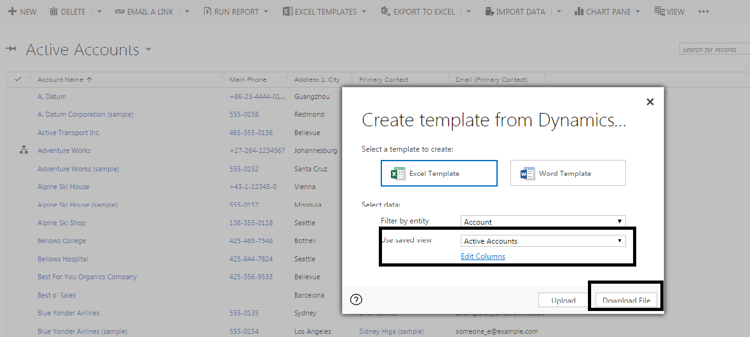
Task: Pin the Active Accounts view
Action: (x=11, y=49)
